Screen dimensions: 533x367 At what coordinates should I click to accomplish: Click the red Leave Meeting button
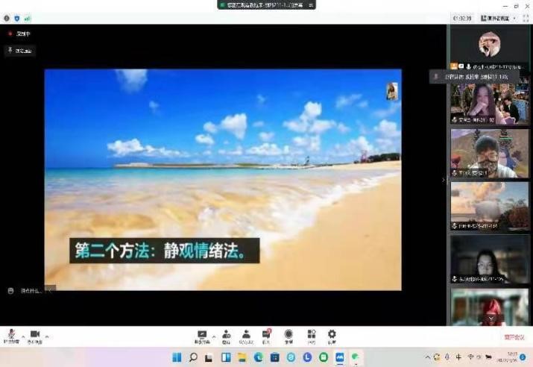pos(514,337)
